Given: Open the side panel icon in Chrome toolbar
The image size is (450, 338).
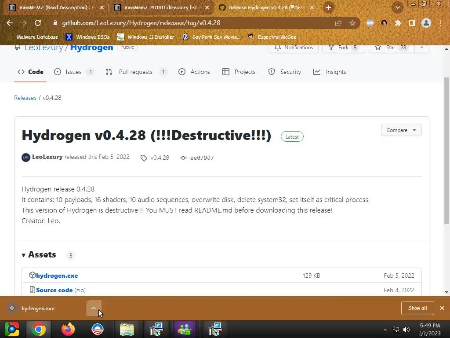Looking at the screenshot, I should click(412, 23).
